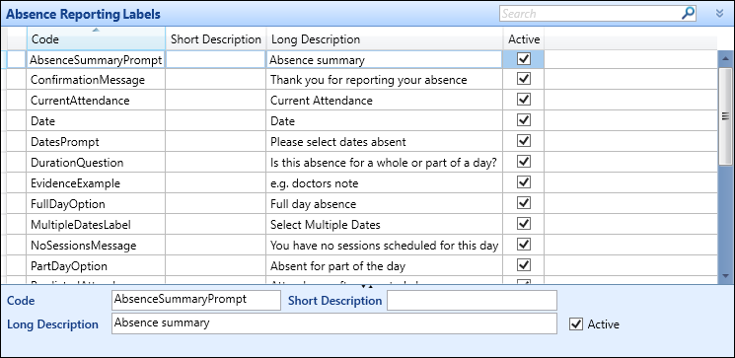This screenshot has width=735, height=358.
Task: Click the Long Description input field
Action: point(334,323)
